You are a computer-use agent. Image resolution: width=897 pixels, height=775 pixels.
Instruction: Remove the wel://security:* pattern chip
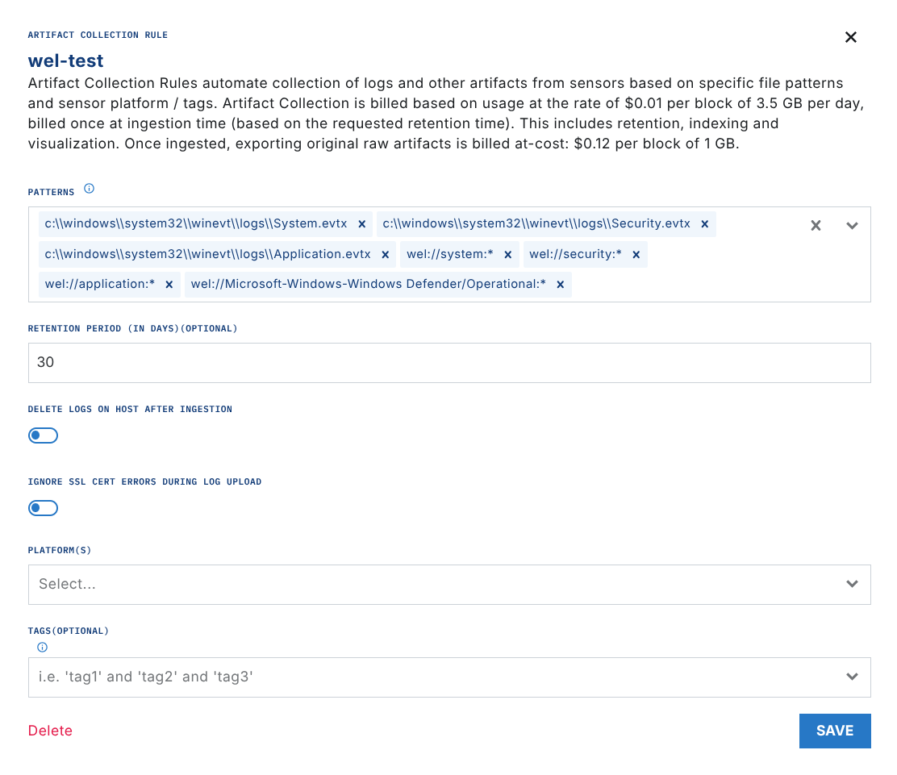pos(636,254)
